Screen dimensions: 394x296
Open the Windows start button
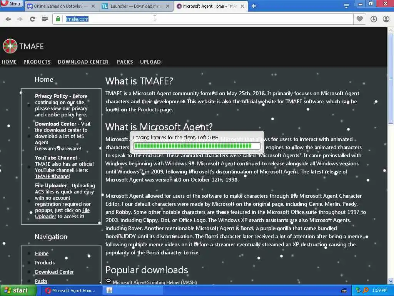point(18,291)
